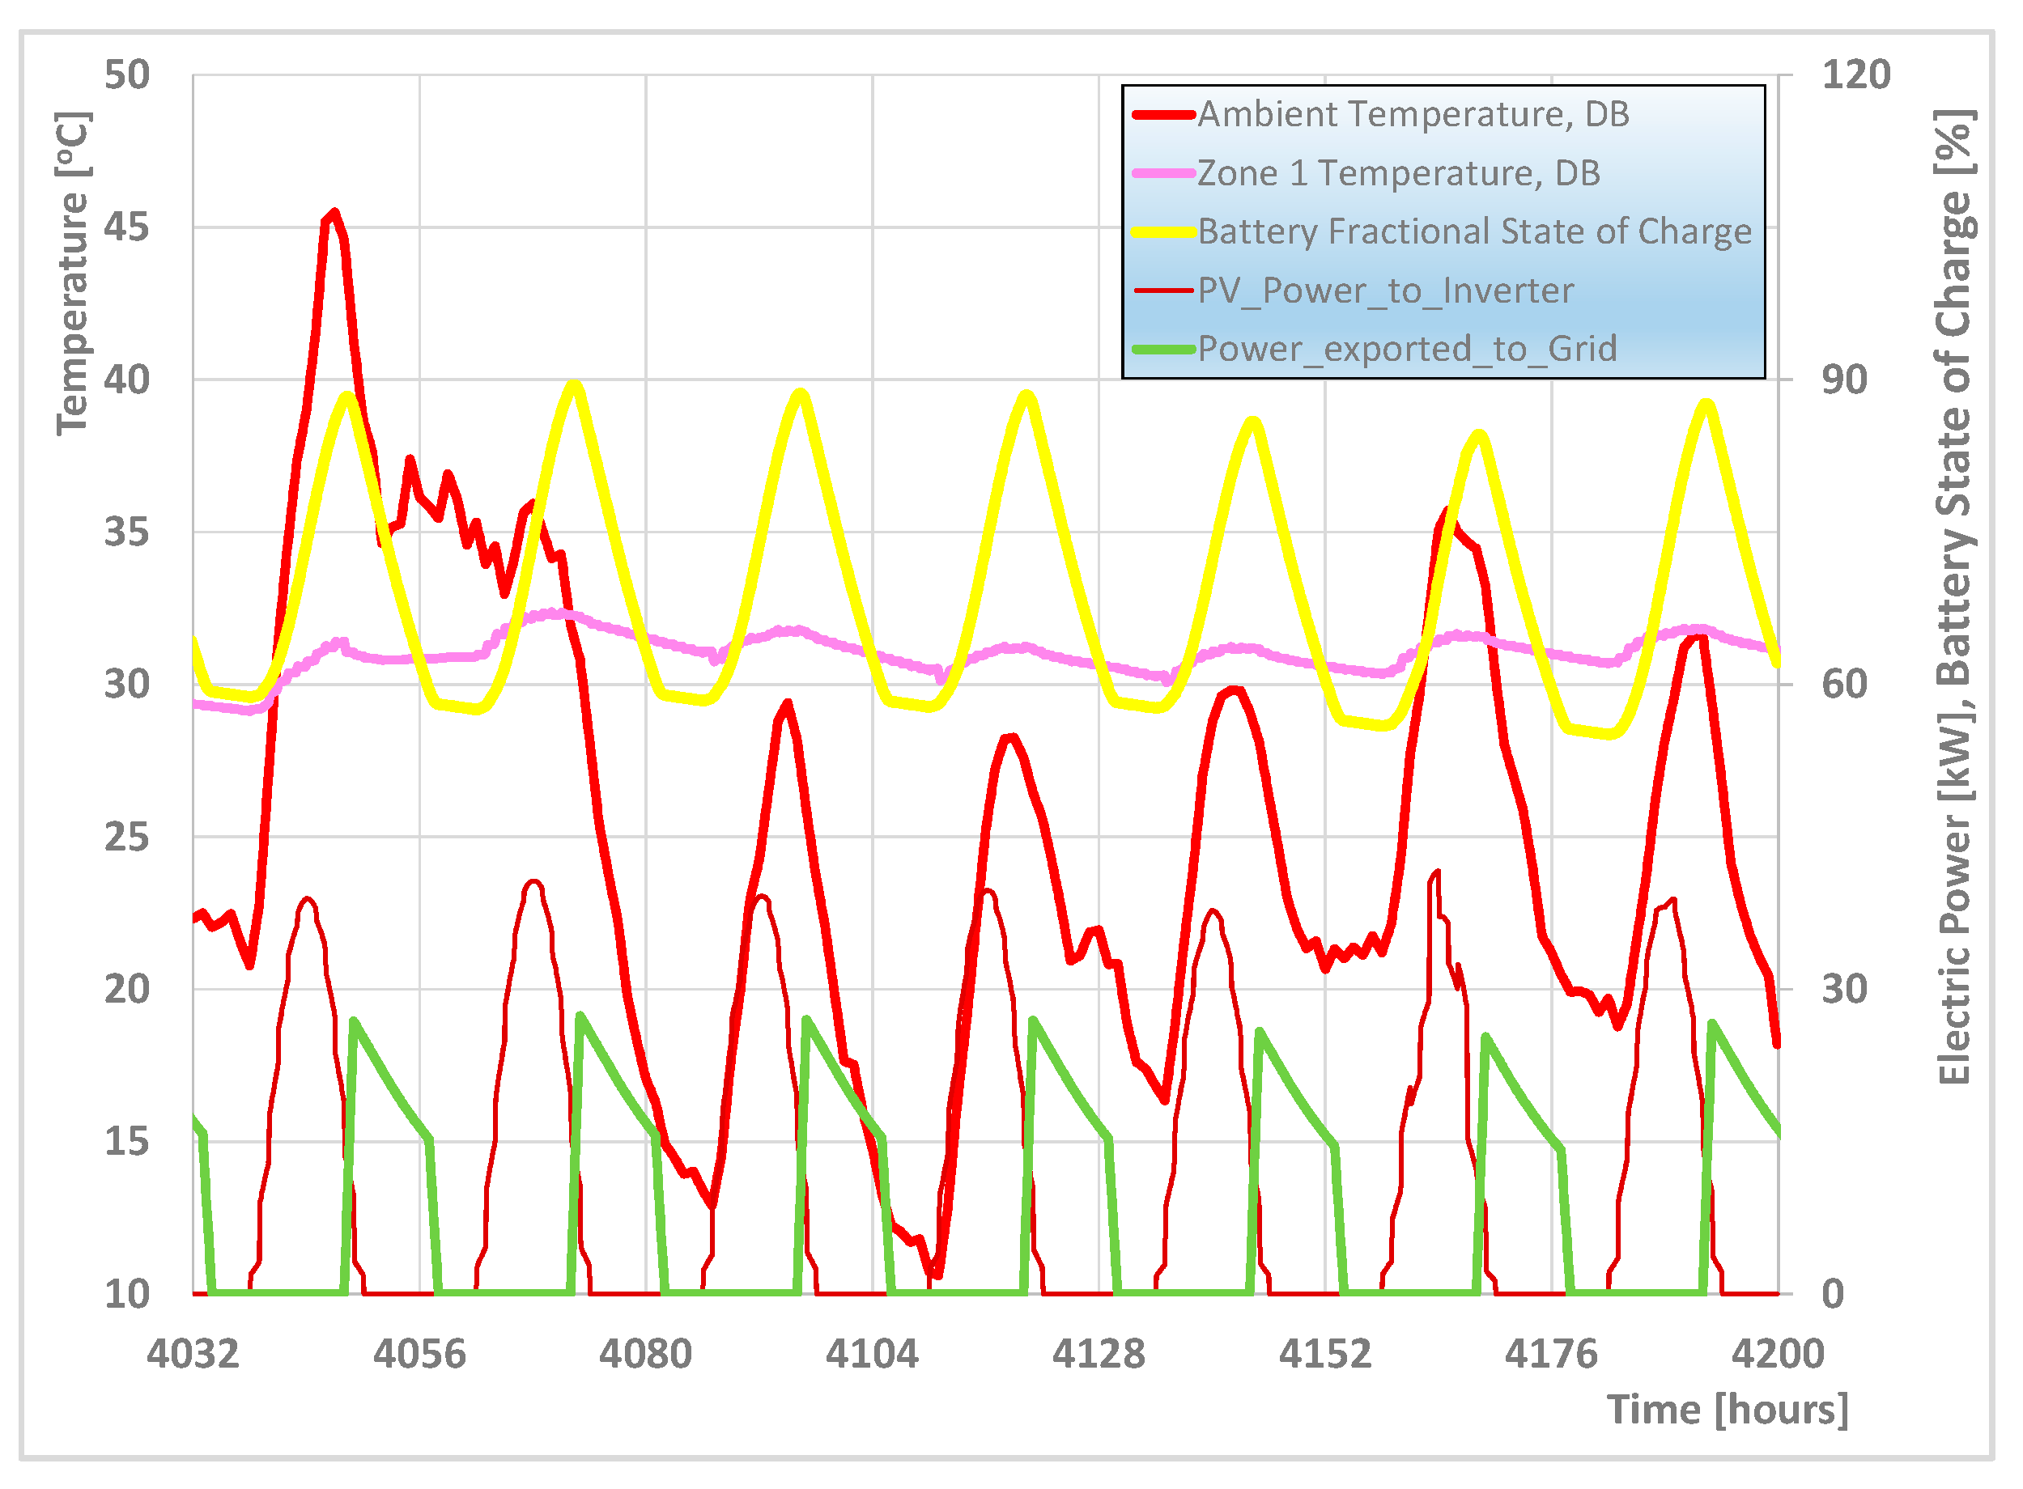
Task: Click the 4104 tick label on time axis
Action: 872,1354
